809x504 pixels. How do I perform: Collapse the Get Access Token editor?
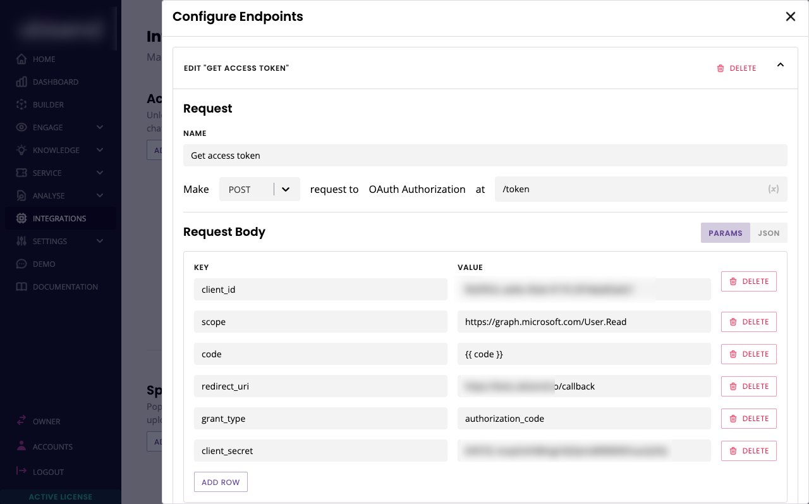pos(780,65)
